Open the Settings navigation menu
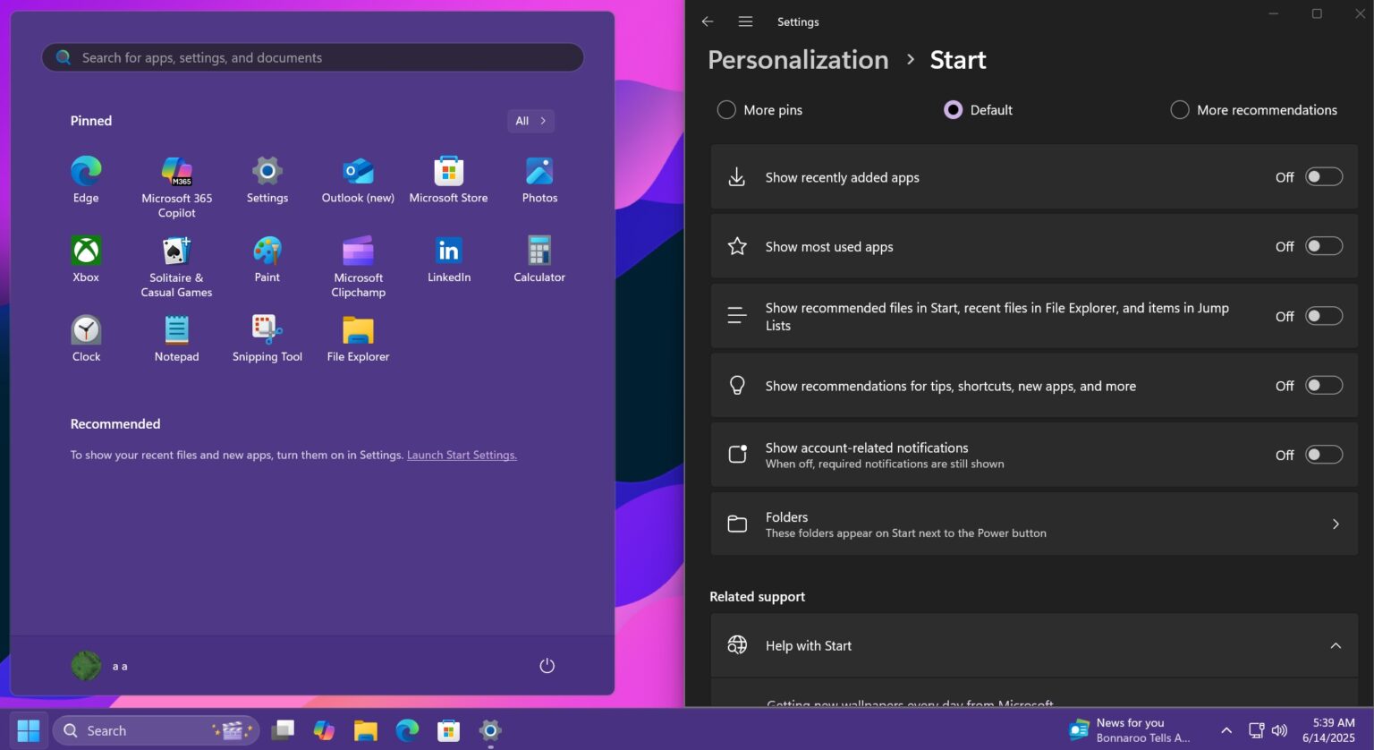The width and height of the screenshot is (1374, 750). click(745, 21)
